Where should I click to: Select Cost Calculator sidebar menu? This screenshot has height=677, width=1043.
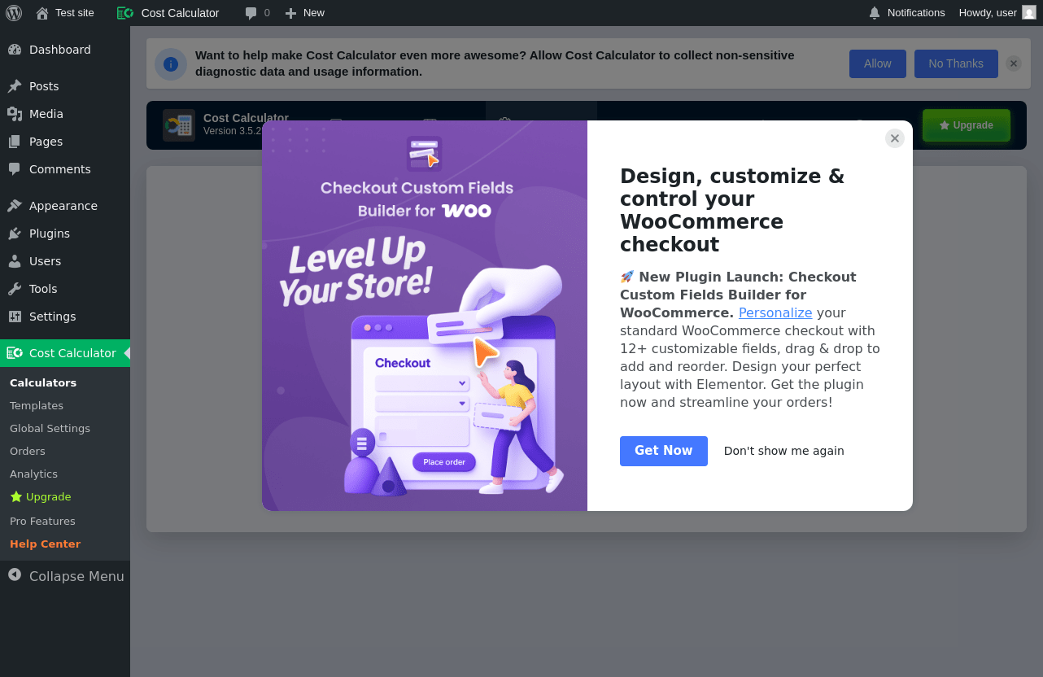(x=65, y=353)
